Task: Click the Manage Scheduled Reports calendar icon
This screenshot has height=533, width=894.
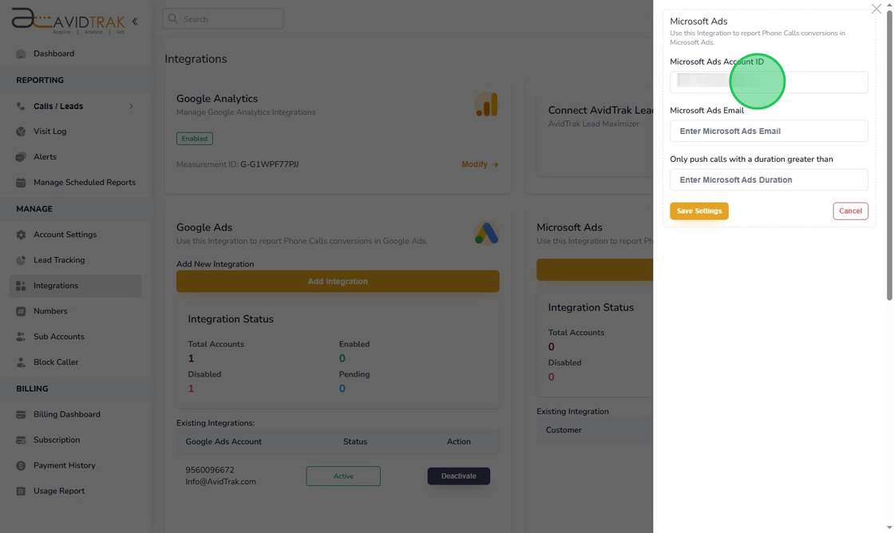Action: click(21, 183)
